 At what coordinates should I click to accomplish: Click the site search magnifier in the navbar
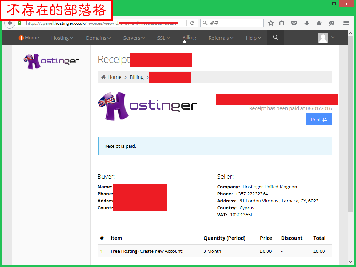tap(275, 38)
